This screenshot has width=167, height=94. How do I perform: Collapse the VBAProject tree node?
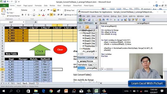pyautogui.click(x=79, y=31)
